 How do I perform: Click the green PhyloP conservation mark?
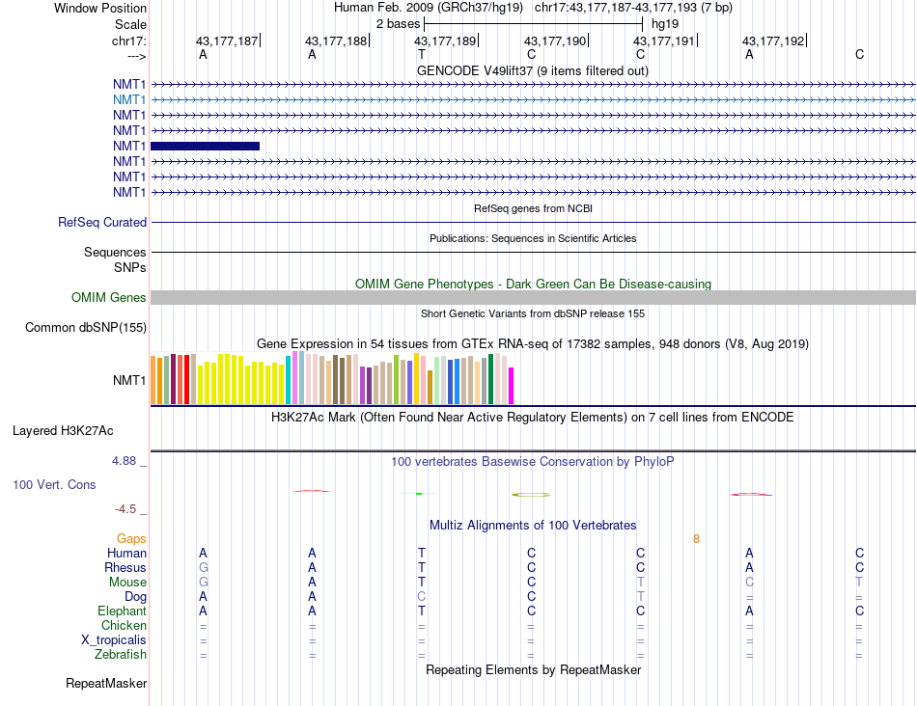[419, 494]
